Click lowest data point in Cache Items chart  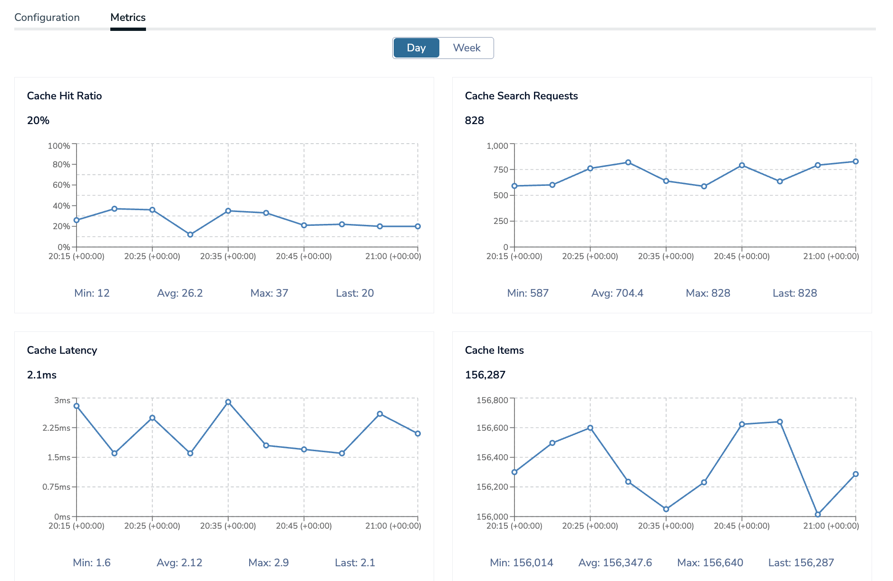(818, 514)
